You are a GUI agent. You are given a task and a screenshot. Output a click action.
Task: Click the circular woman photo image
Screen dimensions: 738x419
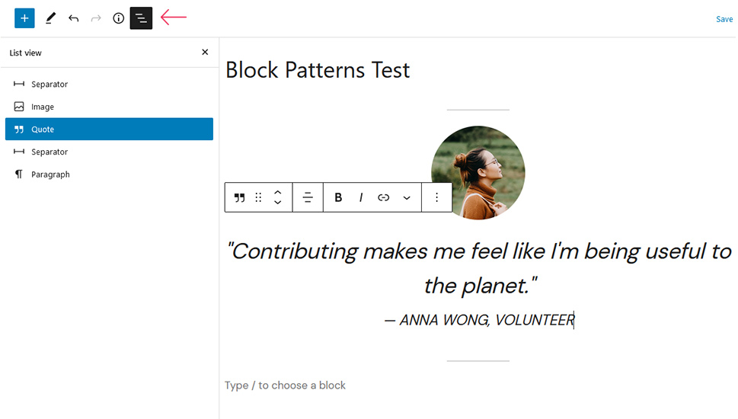coord(478,173)
